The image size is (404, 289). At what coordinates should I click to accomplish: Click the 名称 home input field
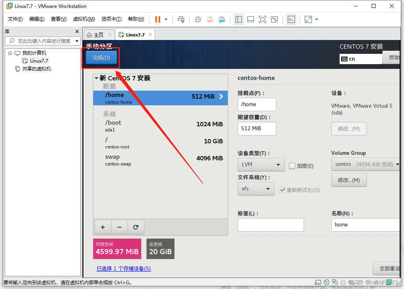click(x=365, y=225)
